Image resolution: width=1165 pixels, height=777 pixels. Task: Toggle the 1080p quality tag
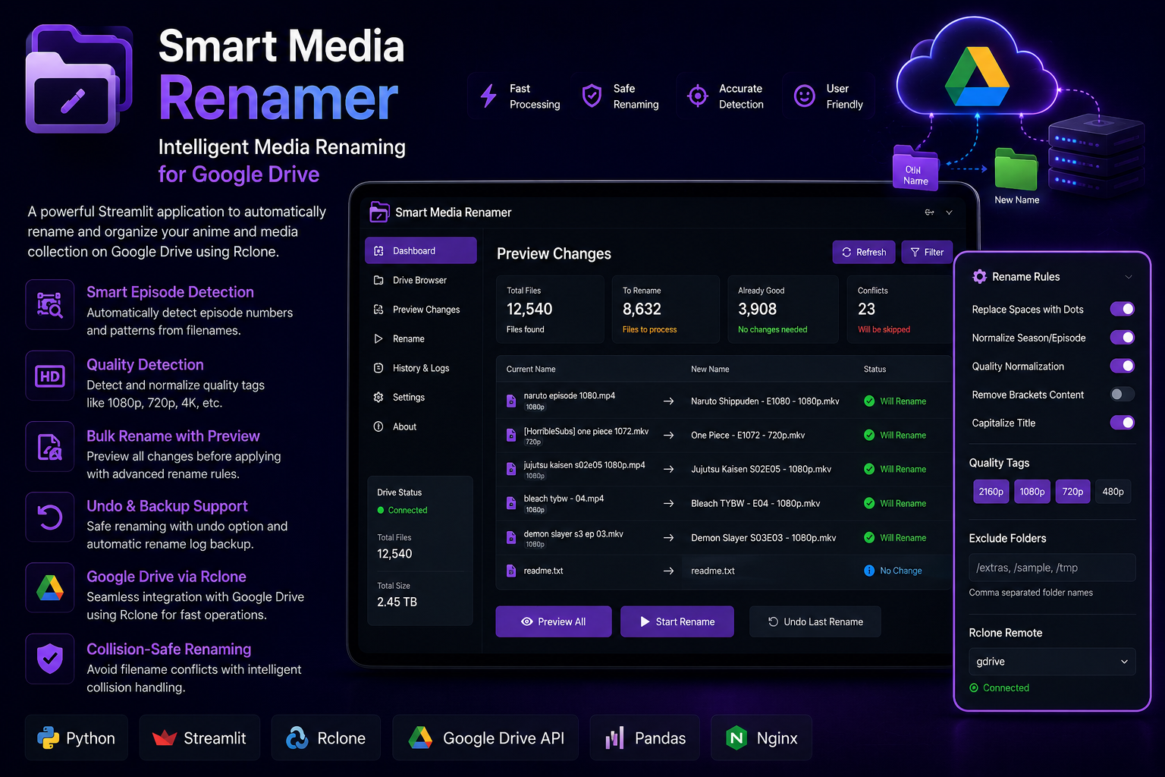[1032, 492]
